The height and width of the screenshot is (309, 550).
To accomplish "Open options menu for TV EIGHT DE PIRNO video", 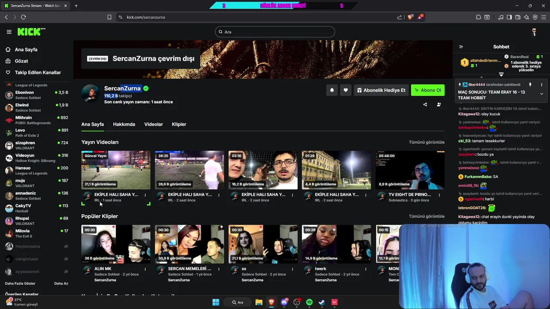I will pos(440,195).
